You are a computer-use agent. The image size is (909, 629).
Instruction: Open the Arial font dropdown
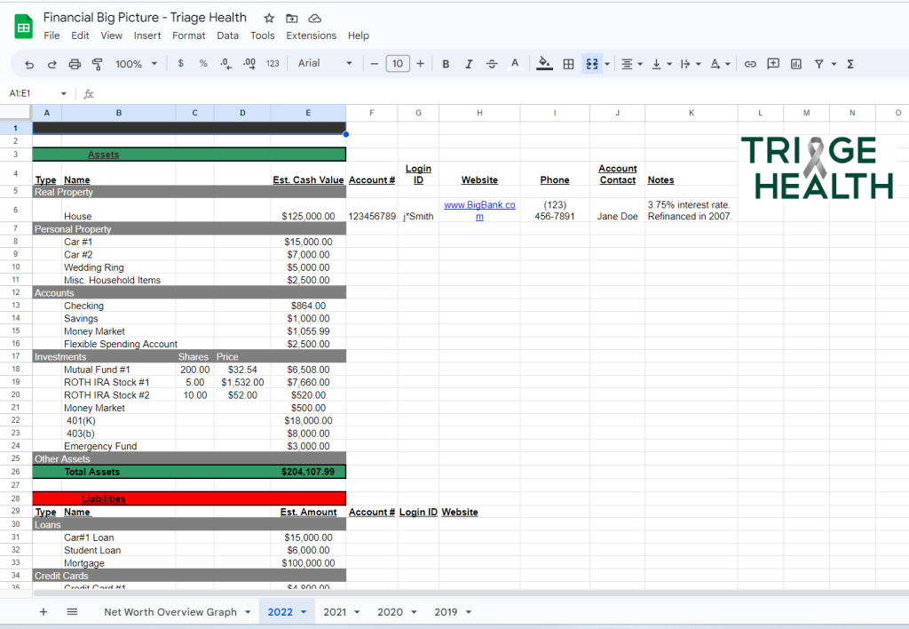(x=325, y=64)
